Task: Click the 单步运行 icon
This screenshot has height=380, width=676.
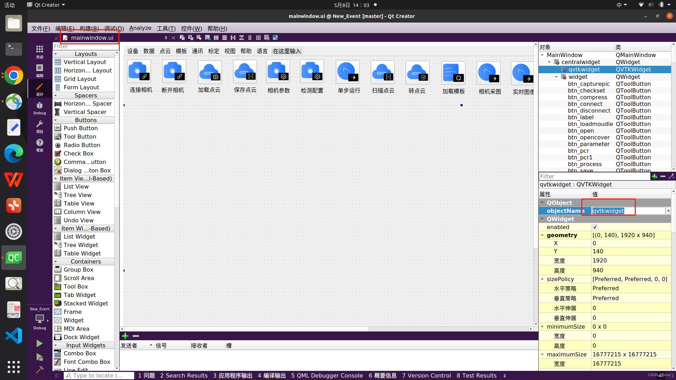Action: [347, 72]
